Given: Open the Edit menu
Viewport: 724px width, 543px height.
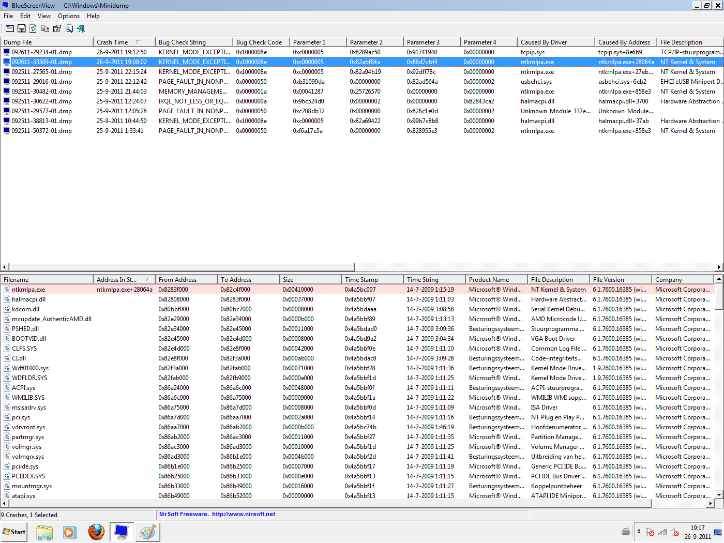Looking at the screenshot, I should [x=25, y=16].
